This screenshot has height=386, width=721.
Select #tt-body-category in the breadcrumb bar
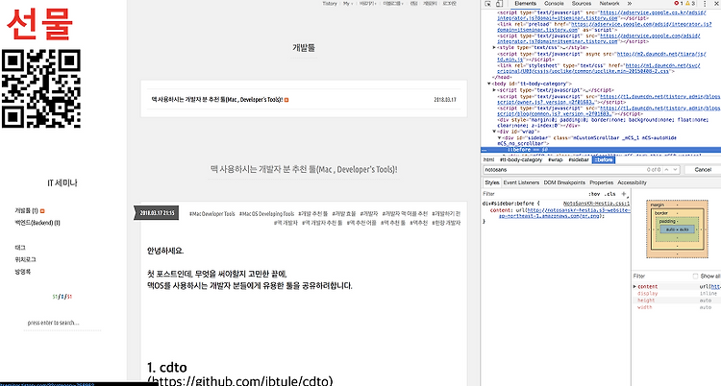(x=521, y=160)
